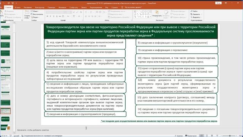This screenshot has height=137, width=243.
Task: Open the Home (Главная) tab
Action: [x=8, y=7]
